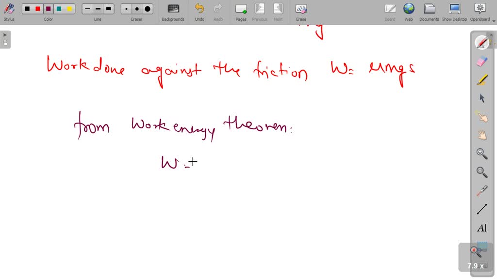Activate the hand scroll page tool
Viewport: 497px width, 279px height.
tap(482, 135)
